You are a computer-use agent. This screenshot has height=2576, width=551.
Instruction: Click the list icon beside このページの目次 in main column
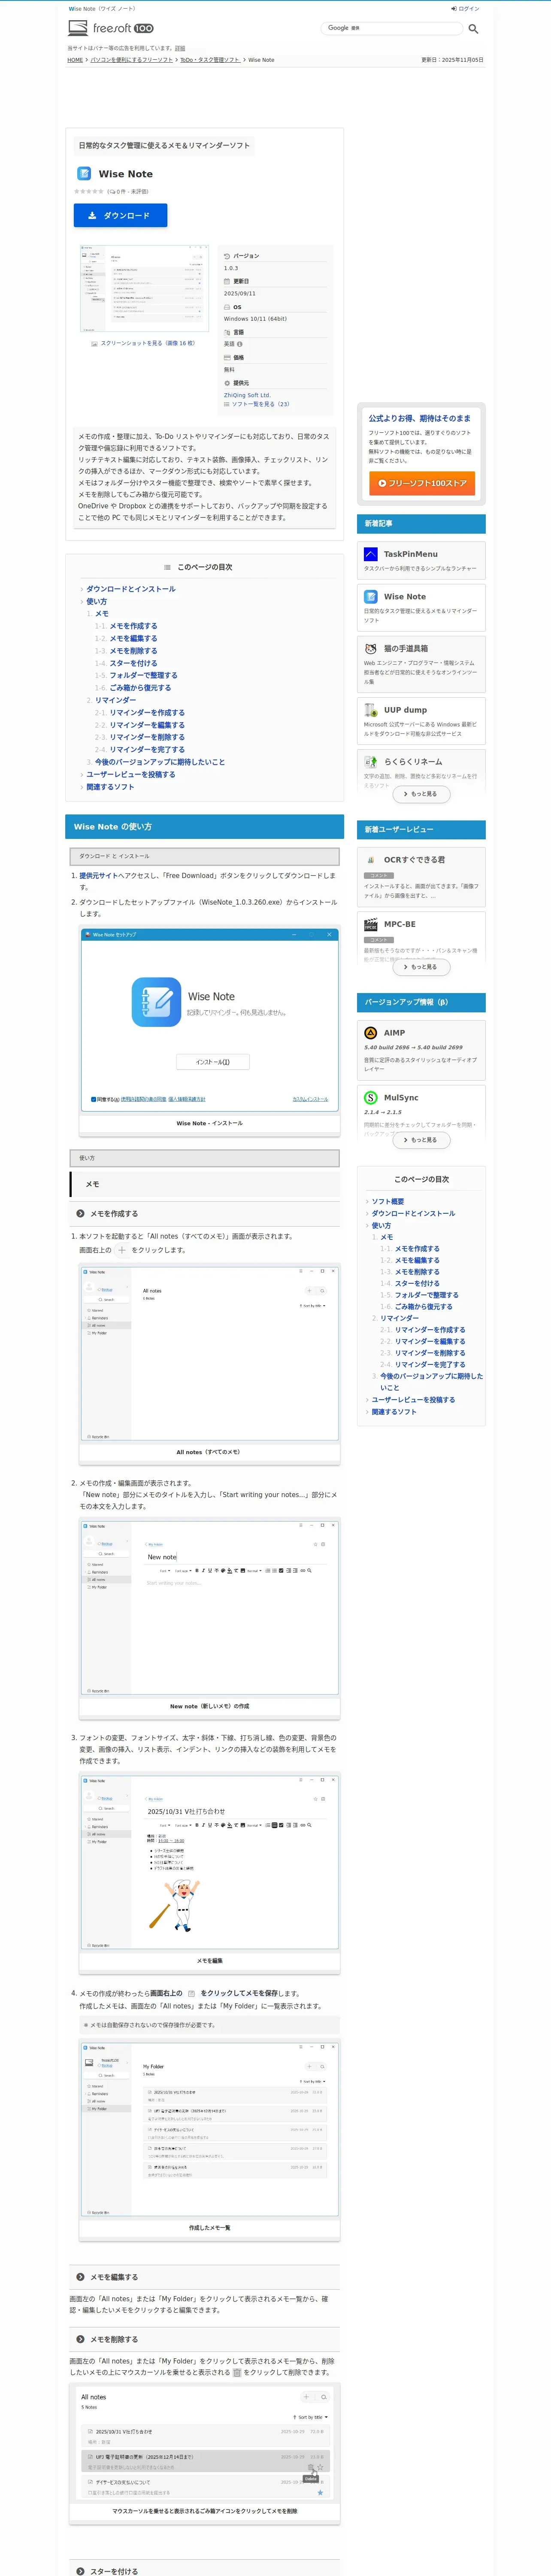pos(168,567)
